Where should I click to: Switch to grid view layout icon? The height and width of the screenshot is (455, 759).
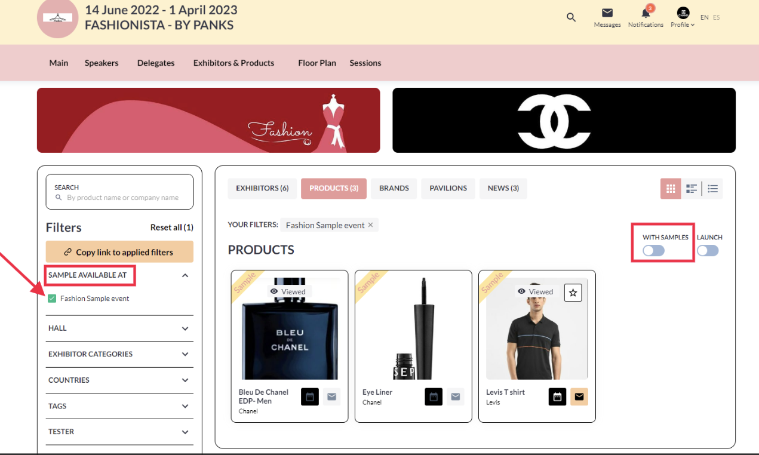[x=671, y=189]
